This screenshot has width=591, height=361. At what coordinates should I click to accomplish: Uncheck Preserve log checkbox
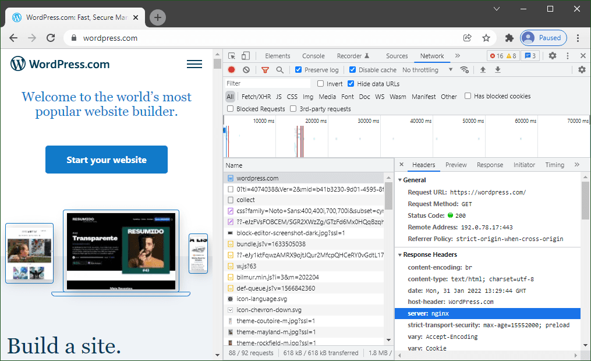pos(298,70)
